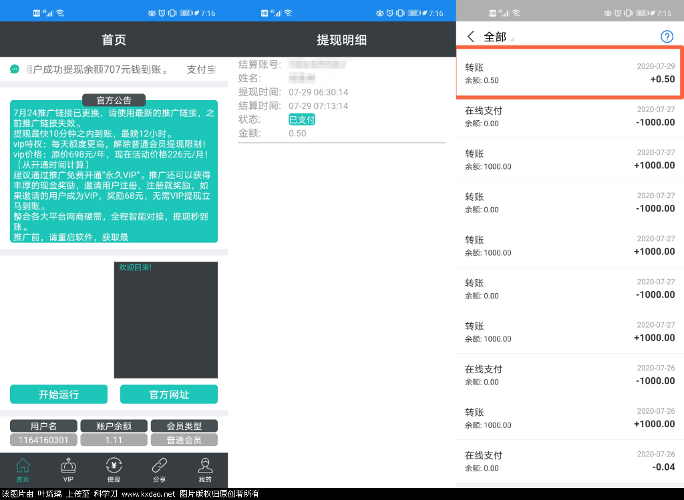The width and height of the screenshot is (684, 500).
Task: Tap the help question mark icon
Action: pyautogui.click(x=667, y=37)
